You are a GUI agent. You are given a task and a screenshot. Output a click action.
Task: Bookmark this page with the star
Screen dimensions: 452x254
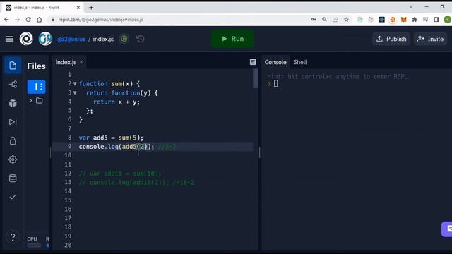pos(346,20)
